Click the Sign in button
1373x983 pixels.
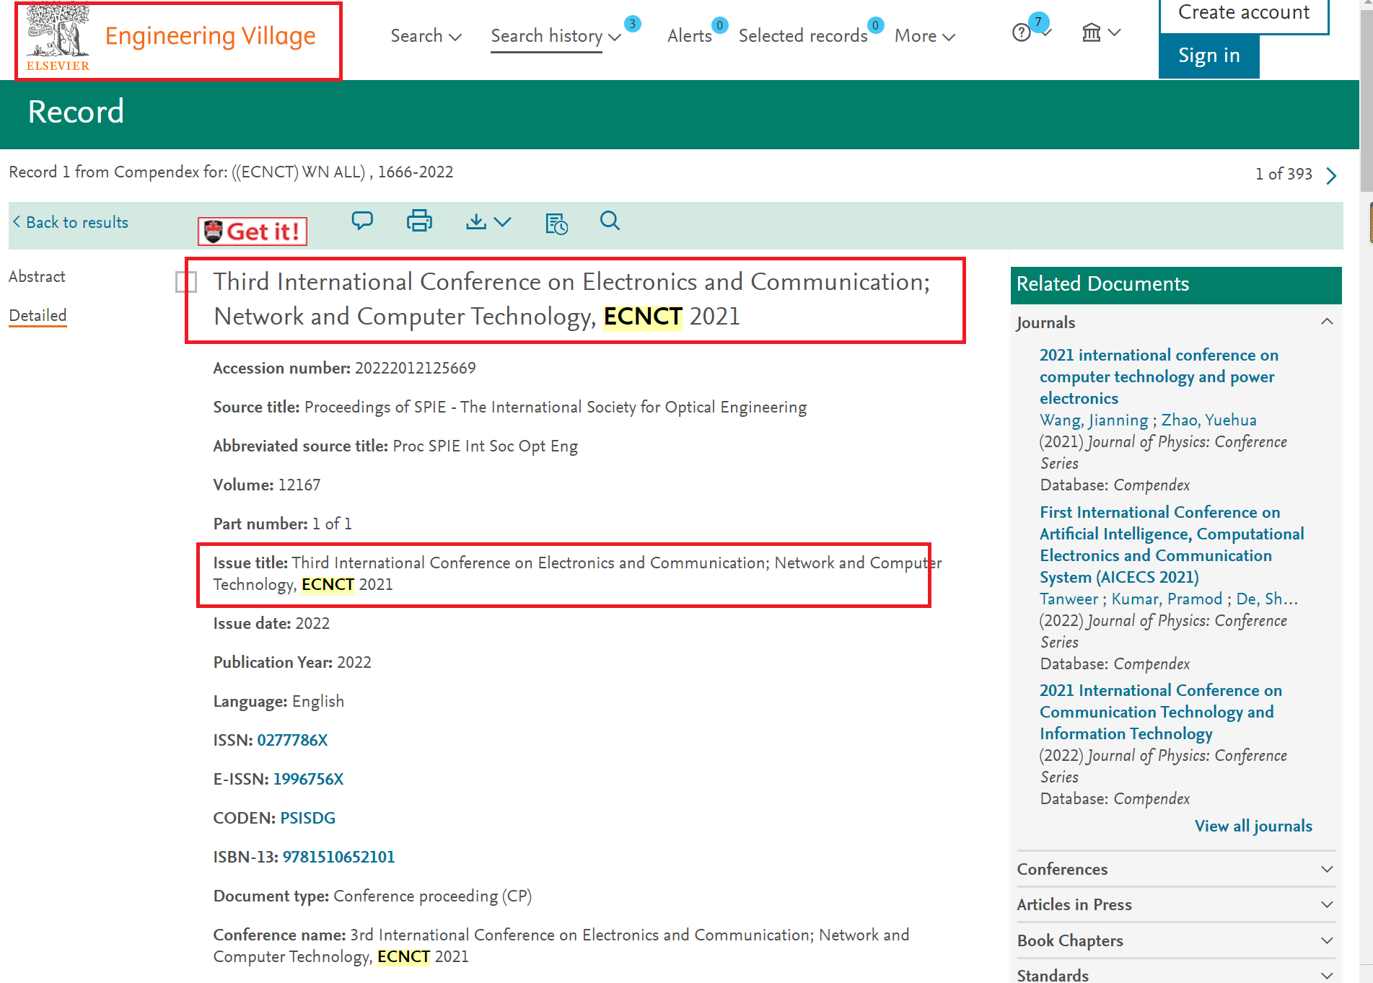(1209, 56)
